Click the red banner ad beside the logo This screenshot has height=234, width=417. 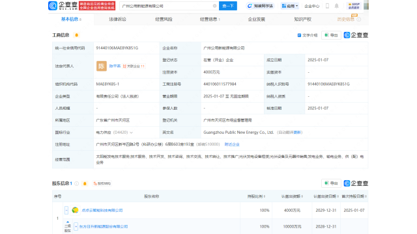tap(97, 6)
